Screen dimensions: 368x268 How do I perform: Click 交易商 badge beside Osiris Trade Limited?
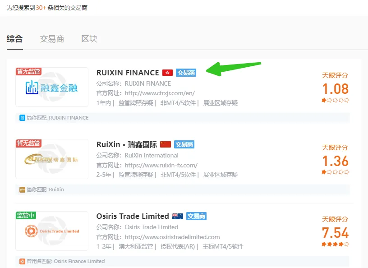point(197,216)
